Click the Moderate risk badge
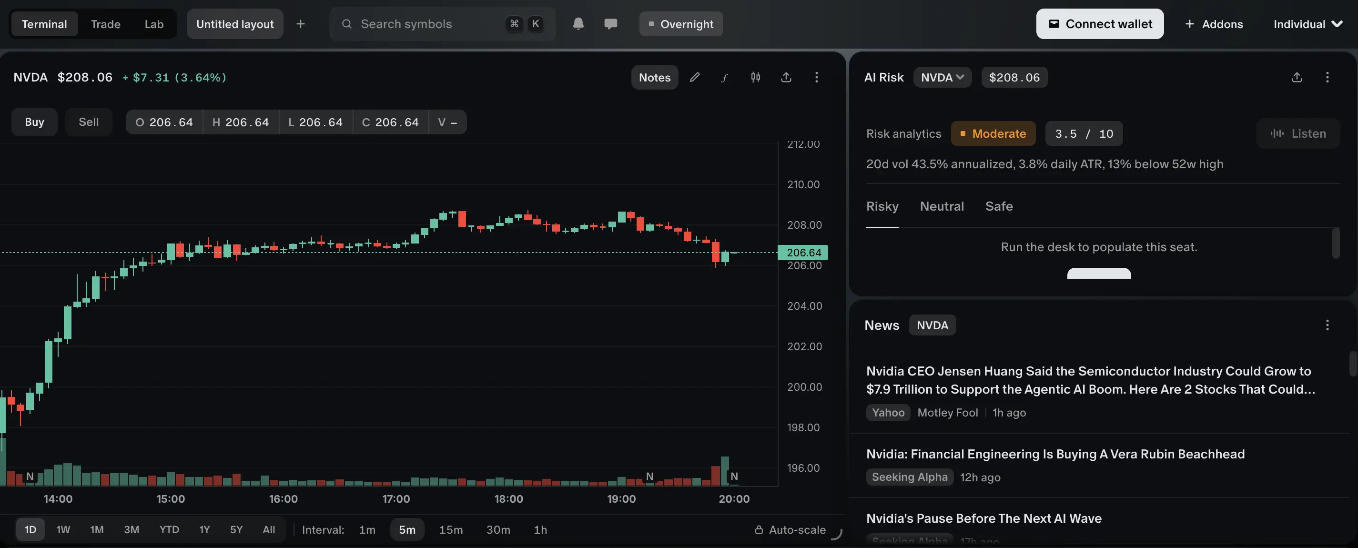This screenshot has height=548, width=1358. coord(993,133)
